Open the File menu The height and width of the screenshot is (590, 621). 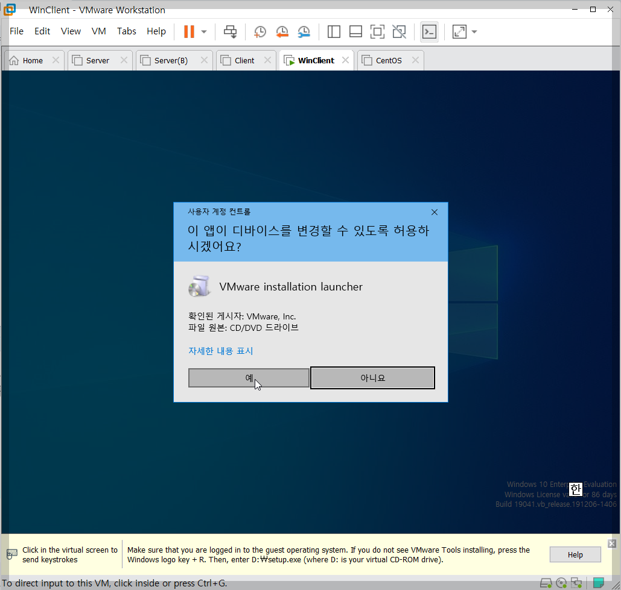tap(17, 31)
